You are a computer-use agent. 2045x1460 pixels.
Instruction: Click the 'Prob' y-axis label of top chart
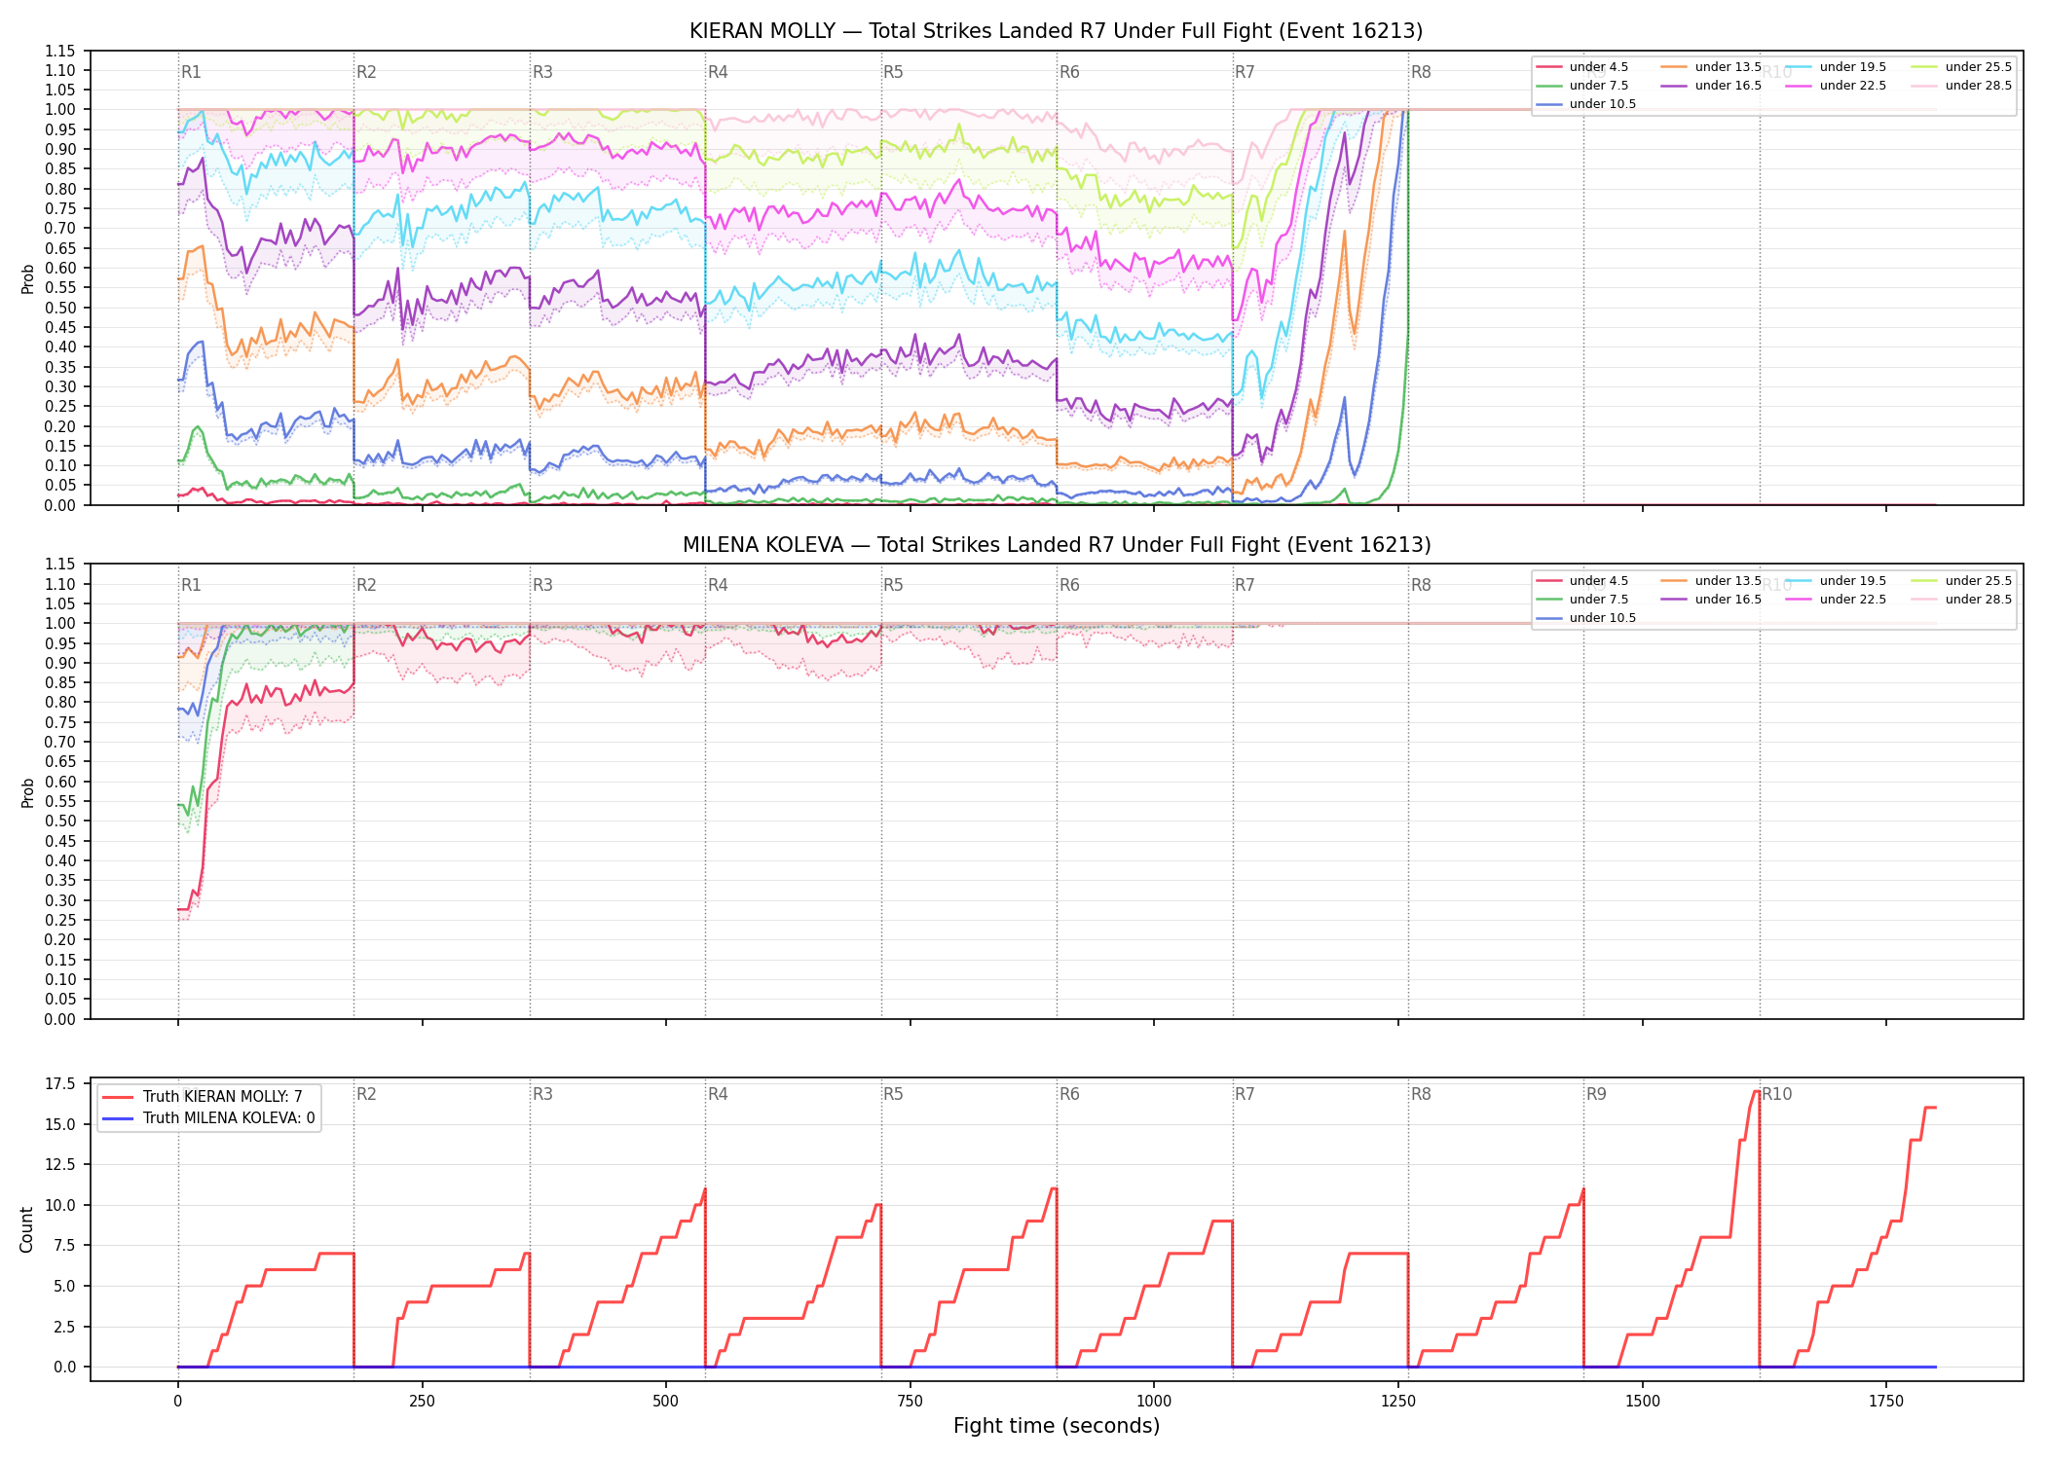[27, 278]
